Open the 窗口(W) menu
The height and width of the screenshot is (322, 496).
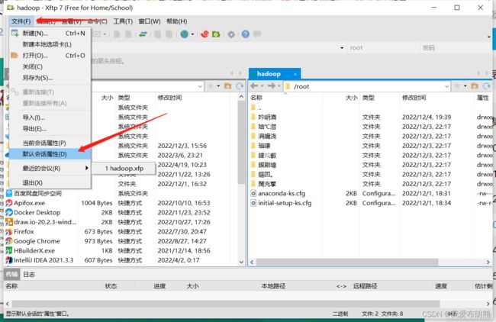[x=150, y=21]
